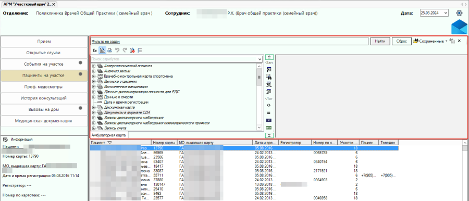Click the XML export icon in filter toolbar

click(x=109, y=51)
